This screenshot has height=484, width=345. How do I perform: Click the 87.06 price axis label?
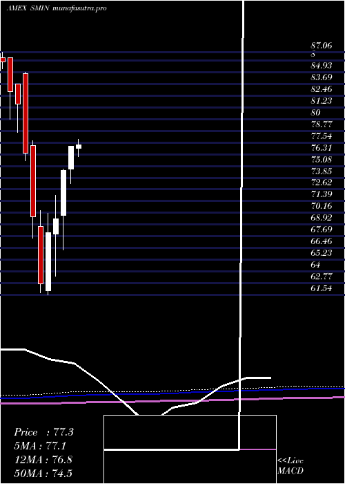click(322, 46)
